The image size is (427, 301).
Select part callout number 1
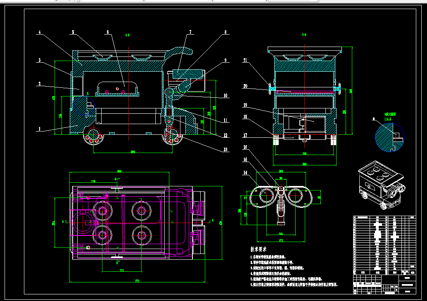tap(40, 129)
